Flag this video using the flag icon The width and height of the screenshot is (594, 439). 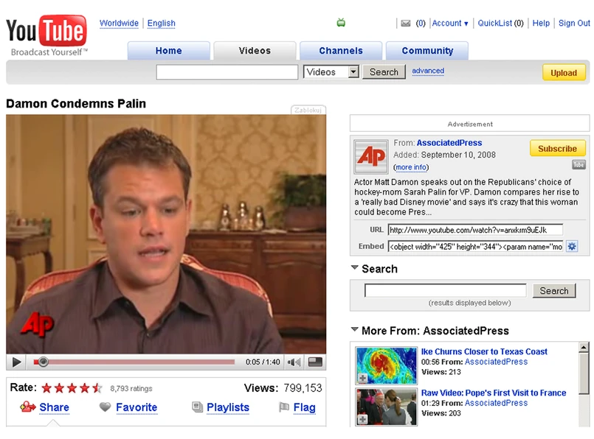coord(284,407)
